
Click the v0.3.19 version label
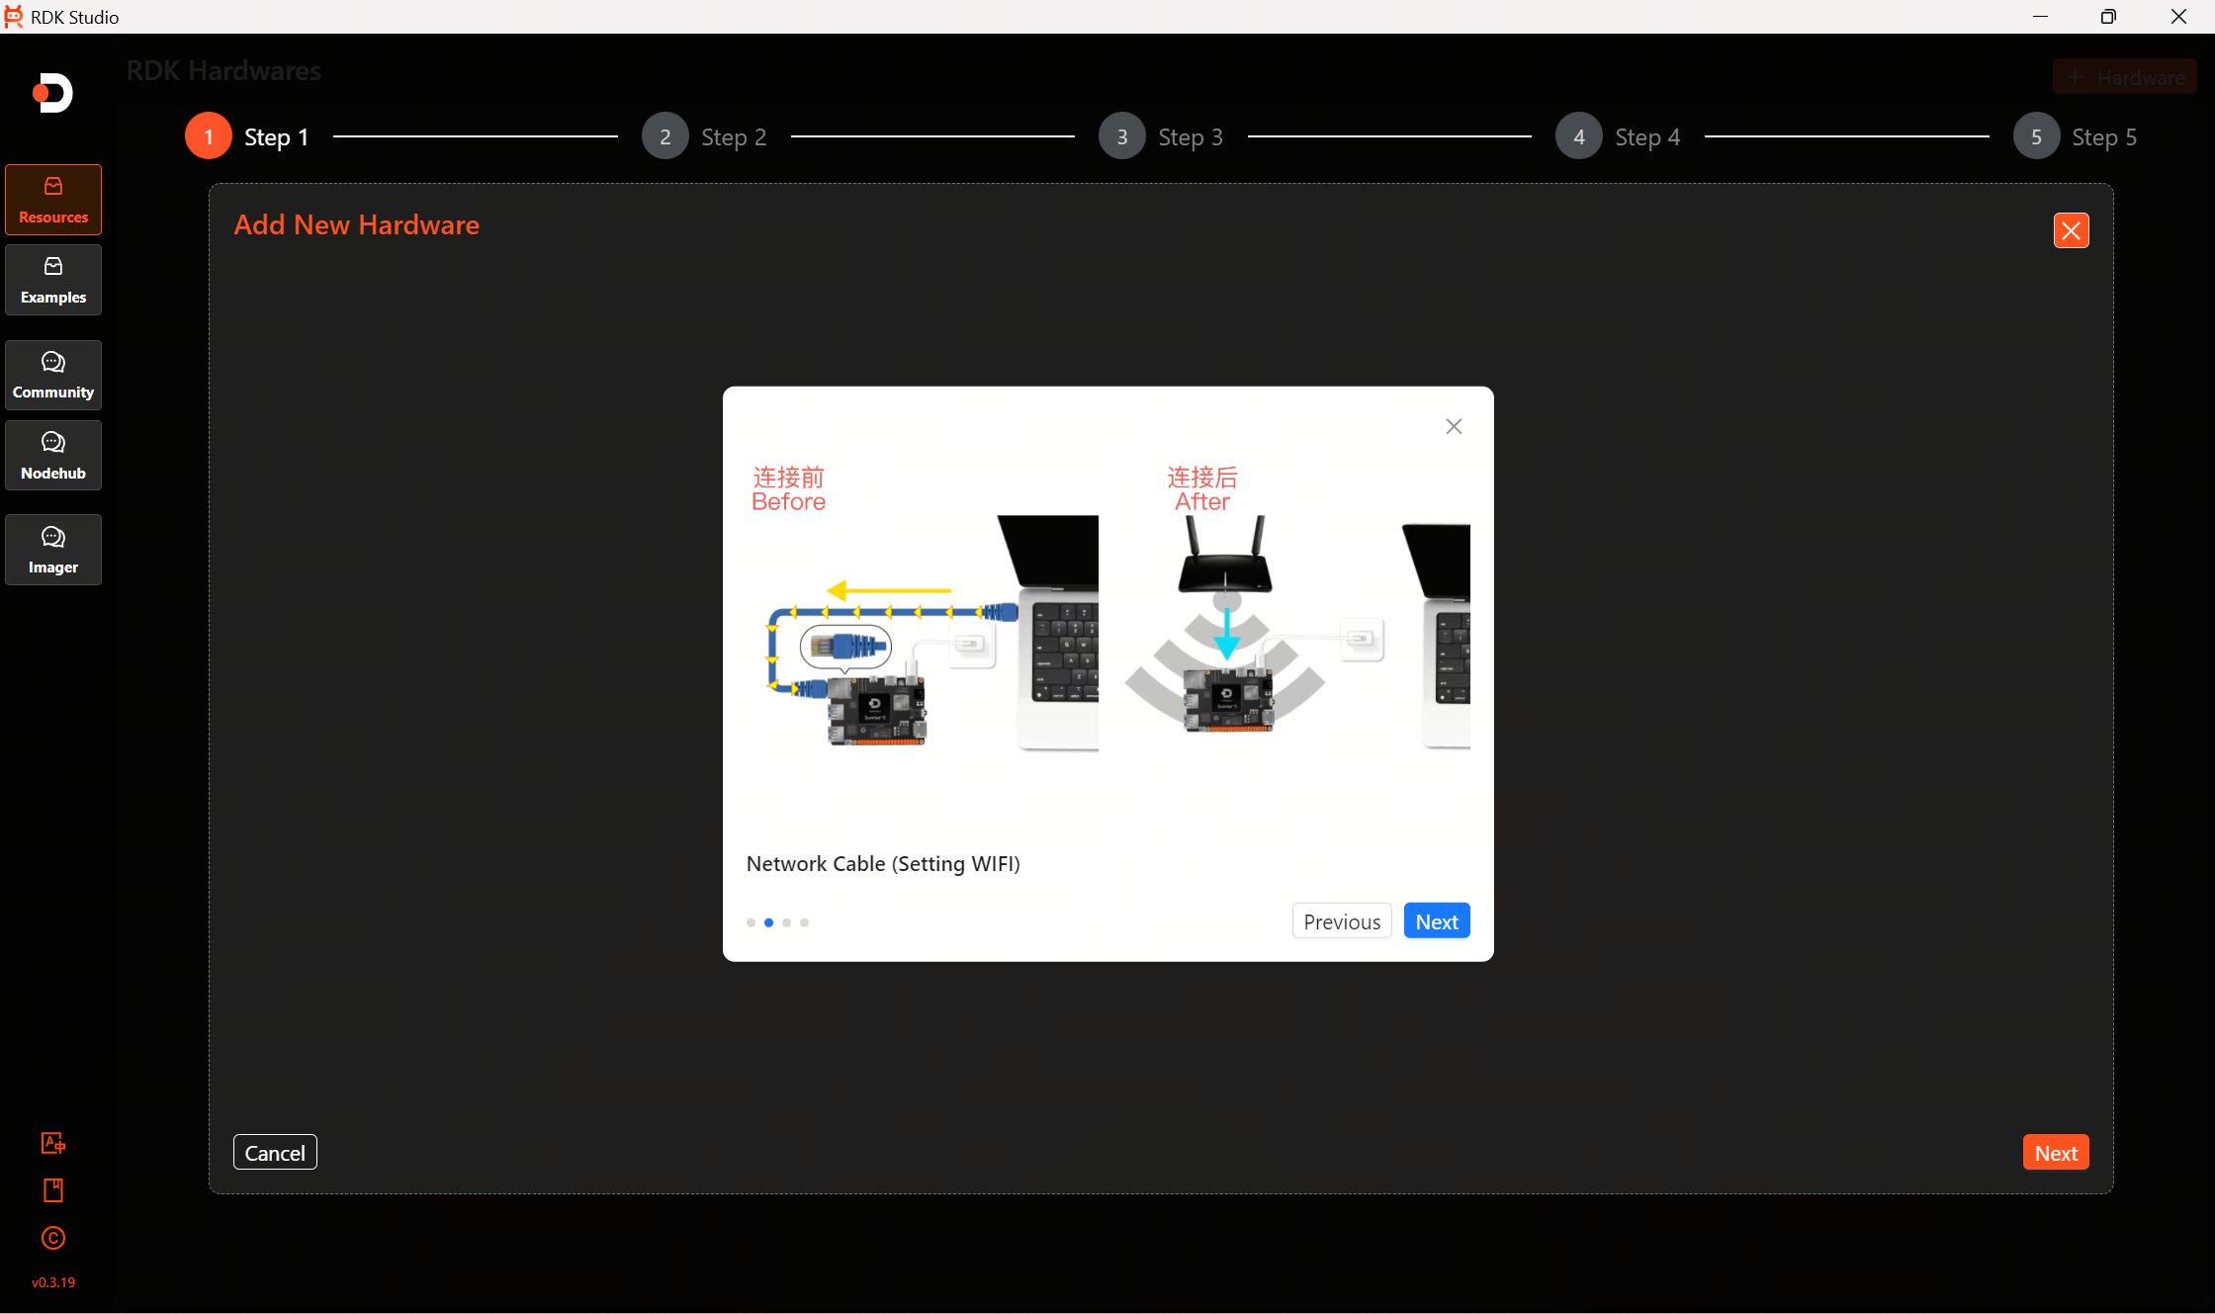click(x=53, y=1281)
